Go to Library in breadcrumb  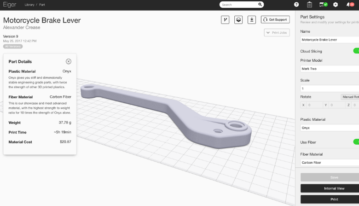click(32, 5)
